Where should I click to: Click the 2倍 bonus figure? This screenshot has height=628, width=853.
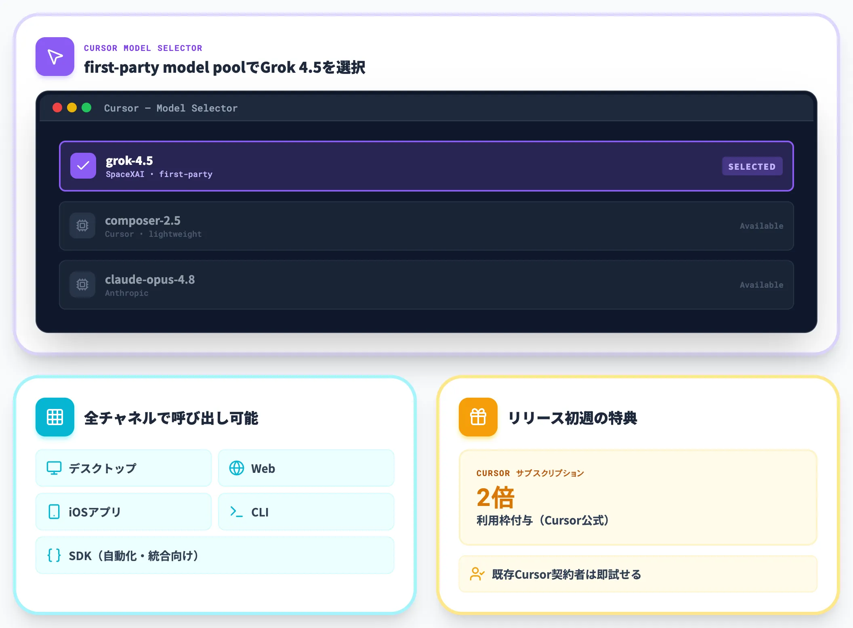(x=496, y=497)
